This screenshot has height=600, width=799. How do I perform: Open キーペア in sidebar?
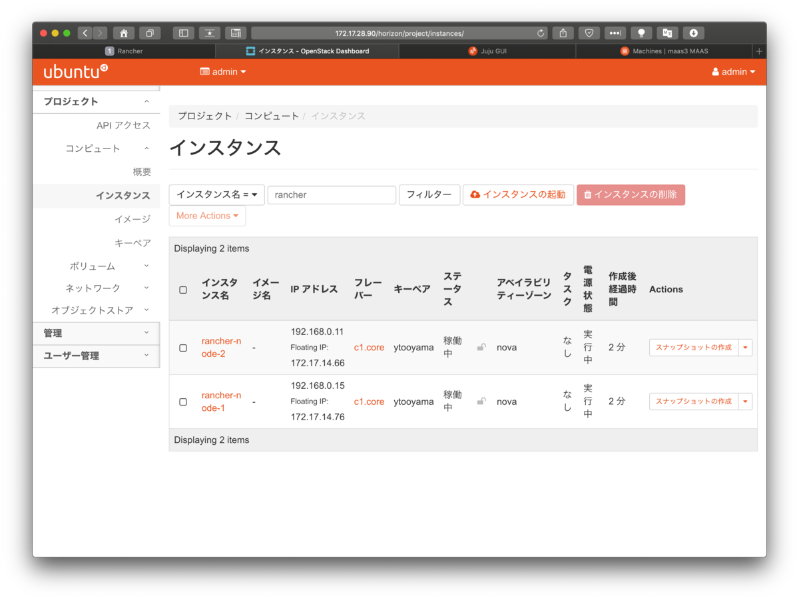[133, 243]
